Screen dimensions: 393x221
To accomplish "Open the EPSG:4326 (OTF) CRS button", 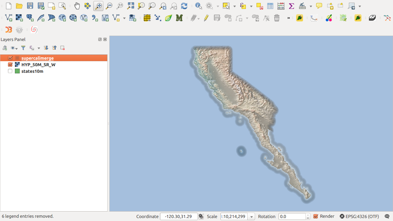I will [x=360, y=216].
